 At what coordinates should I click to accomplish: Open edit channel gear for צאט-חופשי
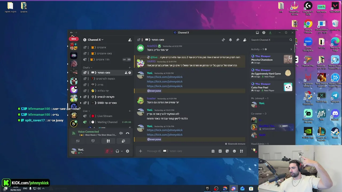click(130, 73)
